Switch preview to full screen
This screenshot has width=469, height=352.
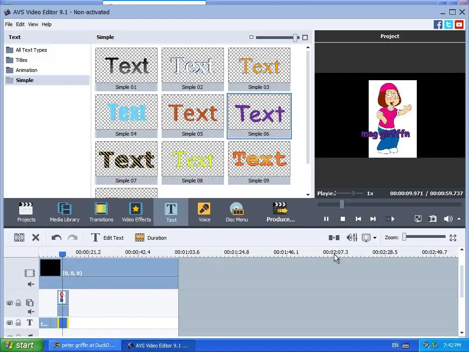pyautogui.click(x=418, y=219)
